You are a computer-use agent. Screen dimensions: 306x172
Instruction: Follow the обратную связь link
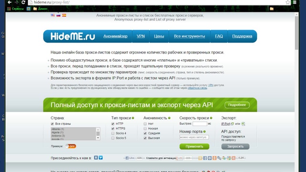pos(197,88)
